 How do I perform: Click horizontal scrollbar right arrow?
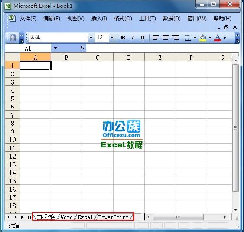click(x=225, y=217)
